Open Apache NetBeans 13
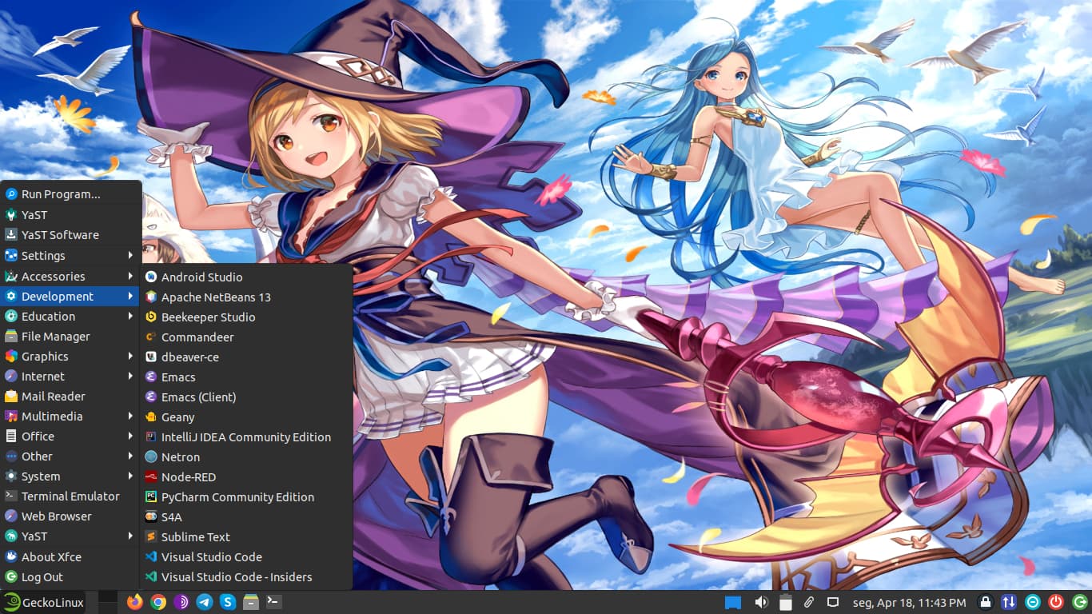 click(x=246, y=297)
